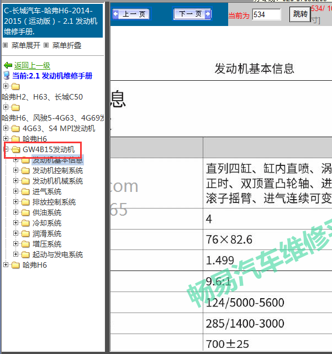Select 4G63、S4 MPI发动机 tree entry
332x354 pixels.
click(59, 128)
